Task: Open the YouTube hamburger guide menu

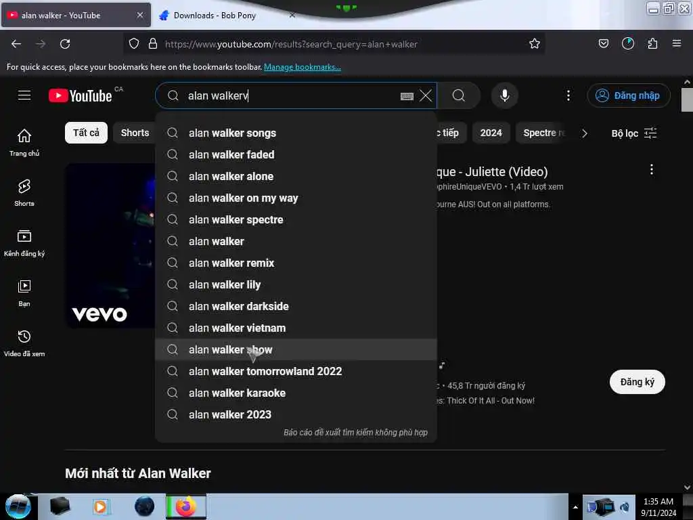Action: tap(24, 95)
